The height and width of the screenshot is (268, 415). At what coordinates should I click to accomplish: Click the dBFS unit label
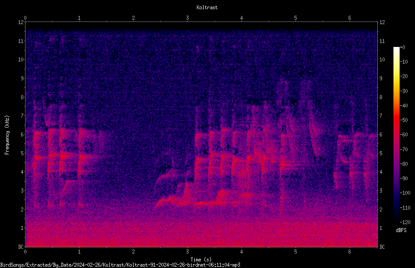point(401,230)
